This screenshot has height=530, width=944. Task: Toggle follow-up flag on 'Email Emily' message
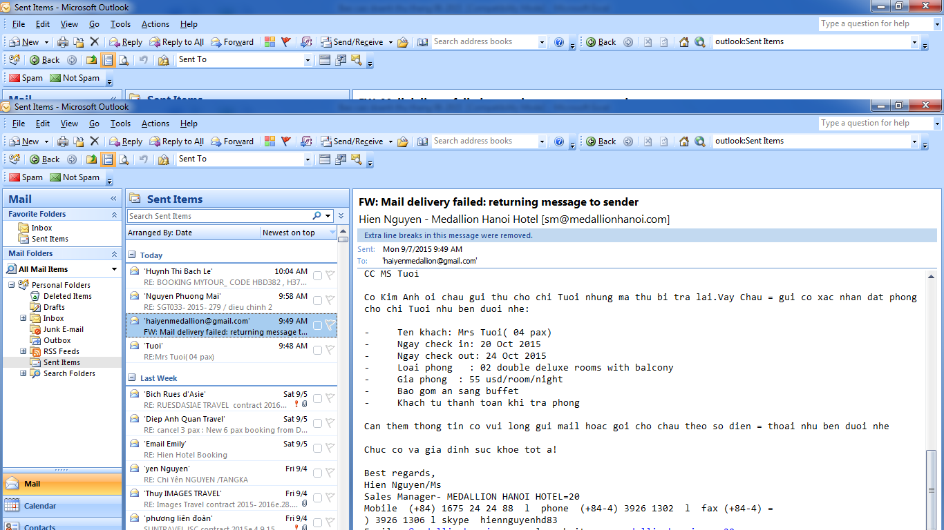click(330, 448)
